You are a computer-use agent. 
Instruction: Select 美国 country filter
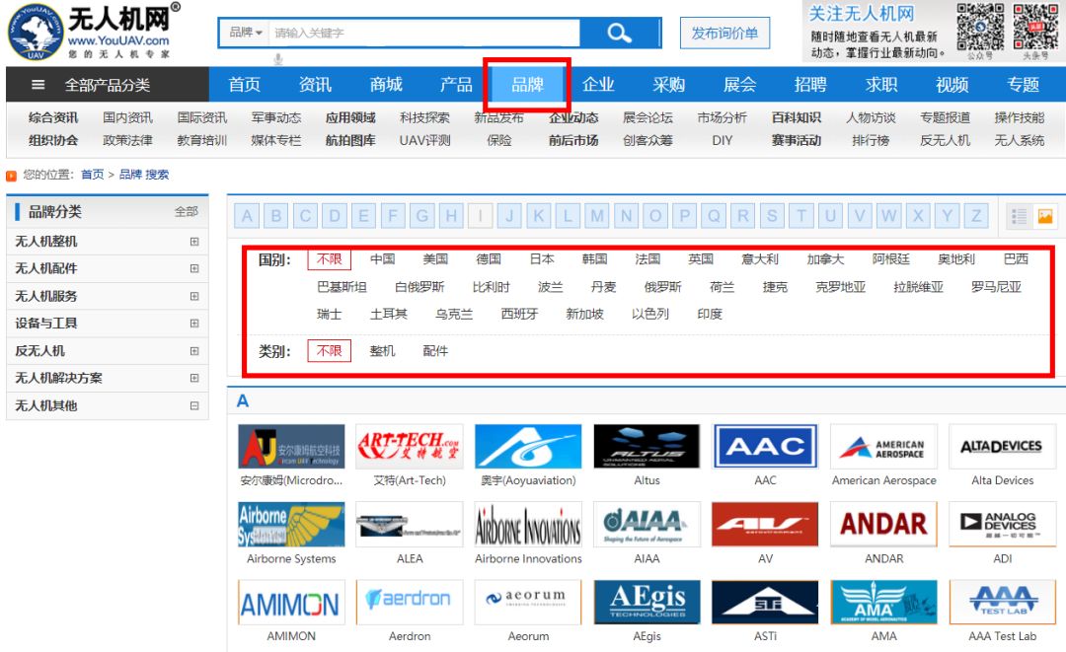tap(435, 259)
